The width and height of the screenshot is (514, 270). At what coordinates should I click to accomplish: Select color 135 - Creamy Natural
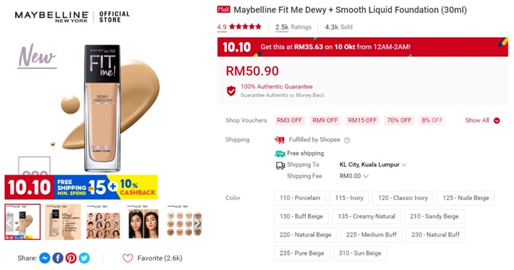[367, 217]
